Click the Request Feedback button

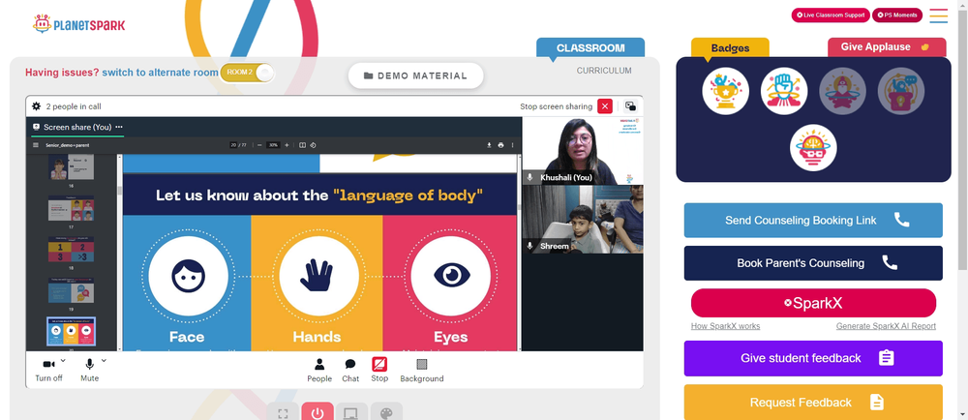pyautogui.click(x=813, y=403)
